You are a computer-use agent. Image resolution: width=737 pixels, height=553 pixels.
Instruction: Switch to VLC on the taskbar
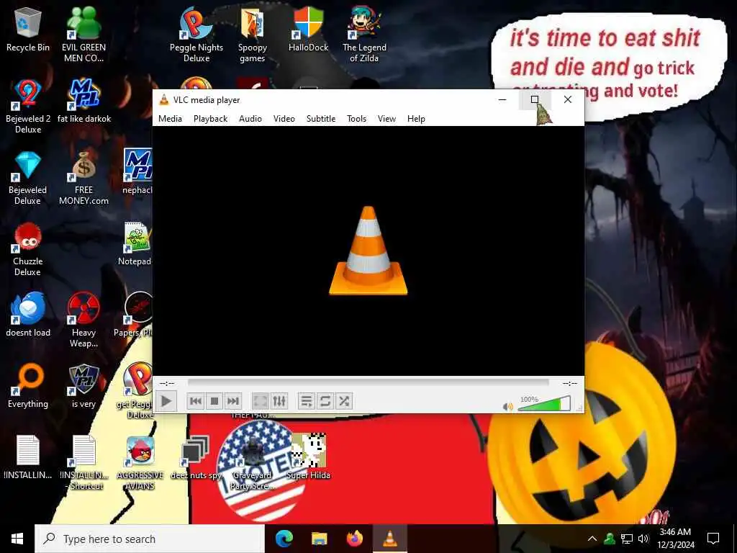click(x=389, y=539)
